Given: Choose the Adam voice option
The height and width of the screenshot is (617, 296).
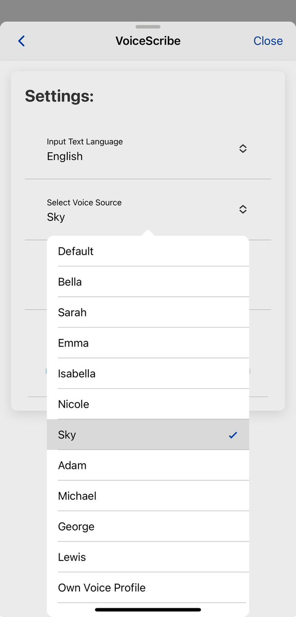Looking at the screenshot, I should click(148, 465).
